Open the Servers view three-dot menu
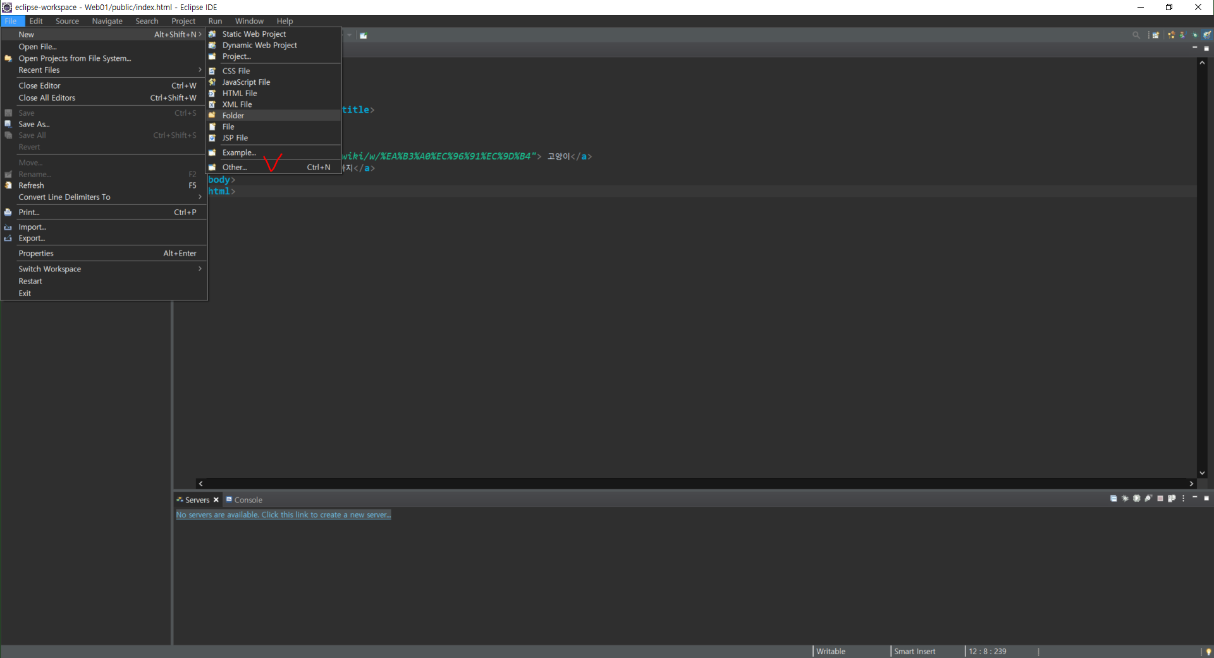This screenshot has width=1214, height=658. [1183, 499]
